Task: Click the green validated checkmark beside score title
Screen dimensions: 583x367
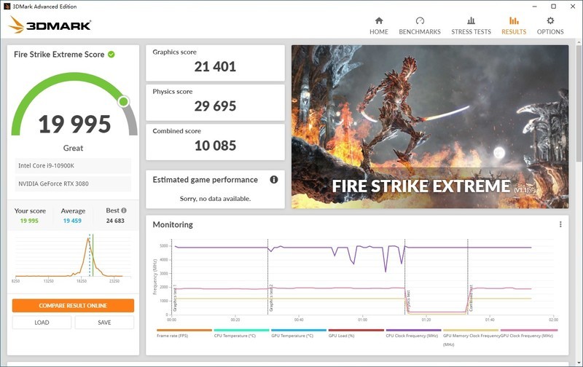Action: click(111, 55)
